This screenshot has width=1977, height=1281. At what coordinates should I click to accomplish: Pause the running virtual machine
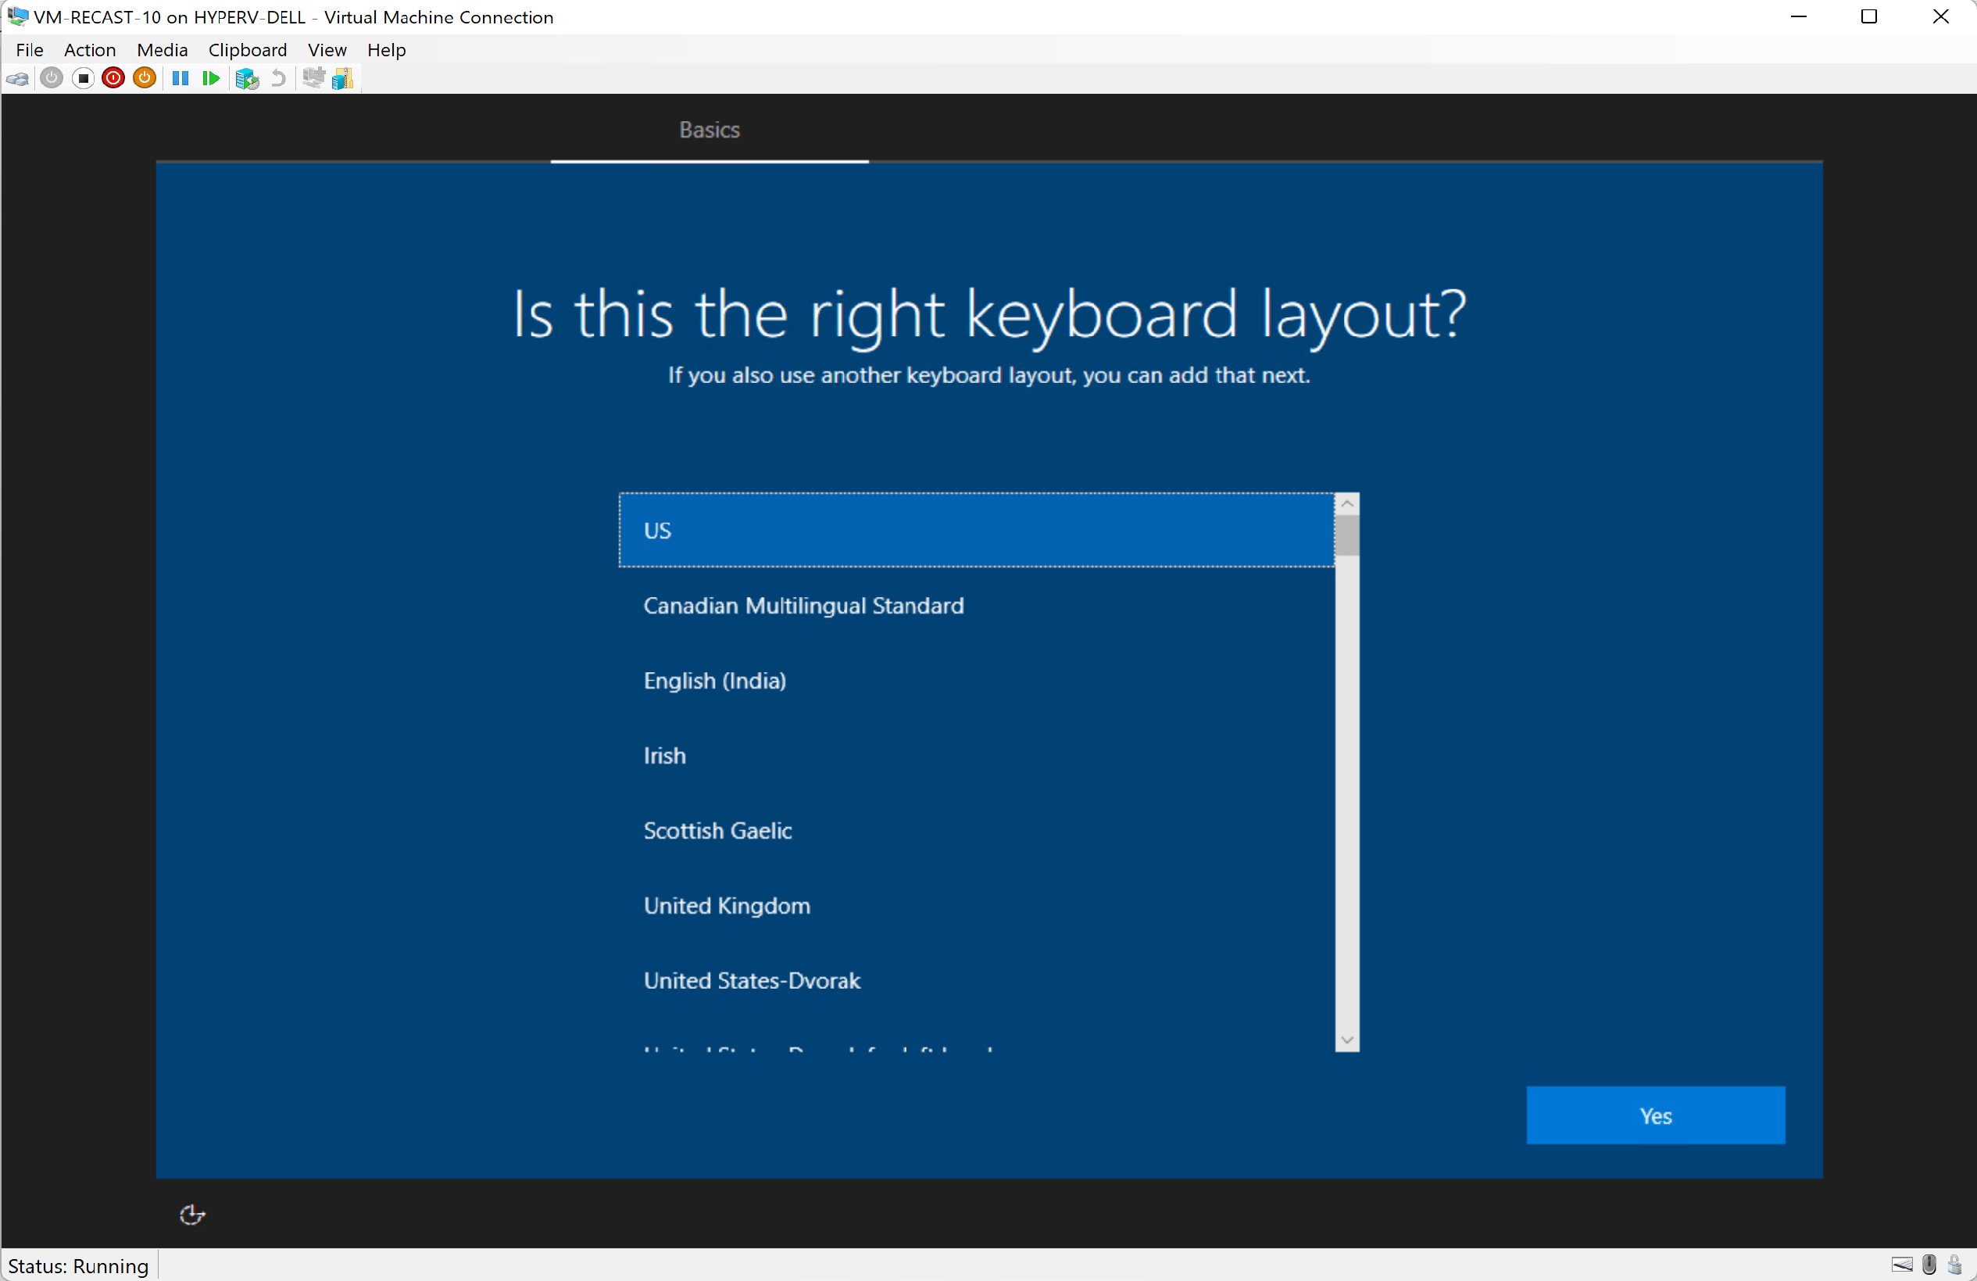[180, 78]
